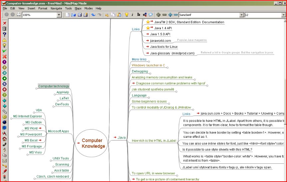Open the zoom percentage dropdown

pyautogui.click(x=59, y=15)
